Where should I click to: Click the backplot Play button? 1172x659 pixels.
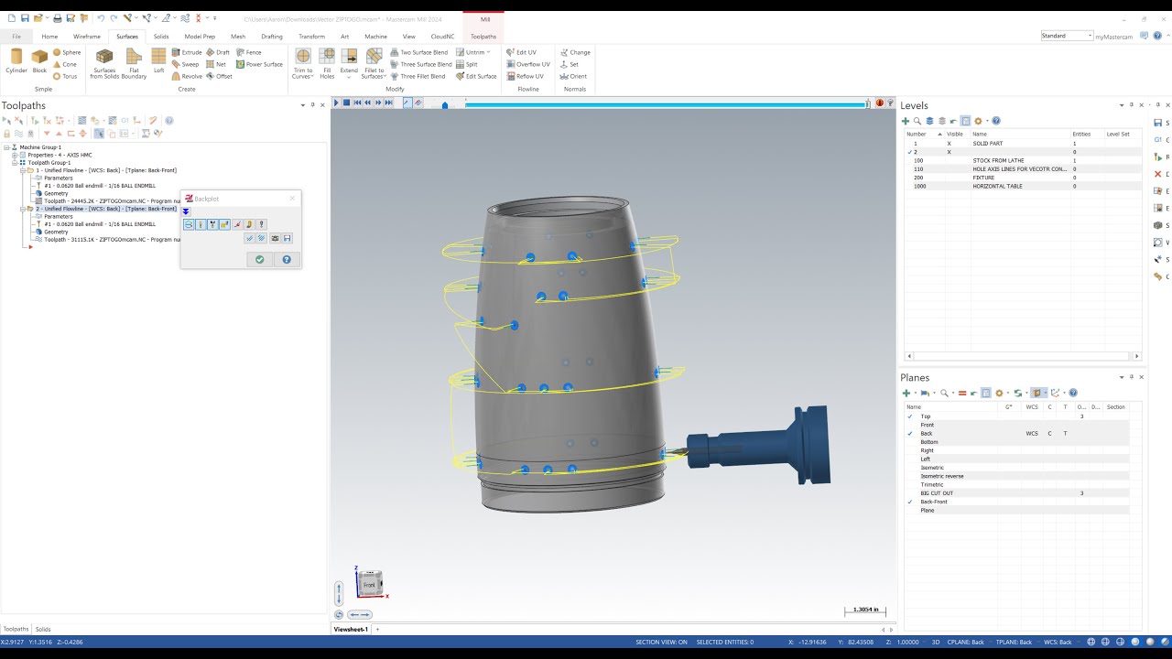(336, 103)
